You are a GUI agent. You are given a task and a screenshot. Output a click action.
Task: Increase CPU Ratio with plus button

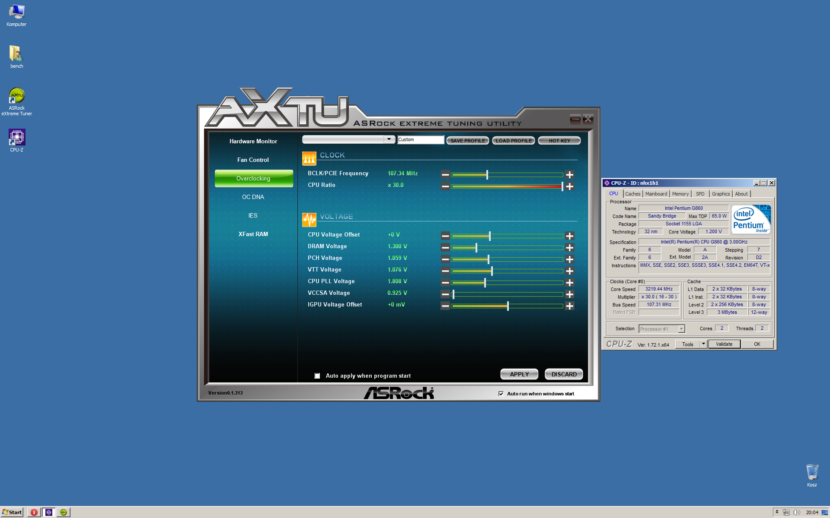[570, 186]
